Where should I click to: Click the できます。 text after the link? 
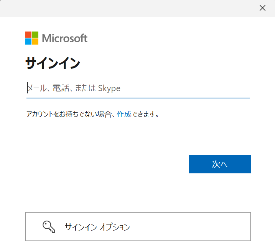pos(145,114)
